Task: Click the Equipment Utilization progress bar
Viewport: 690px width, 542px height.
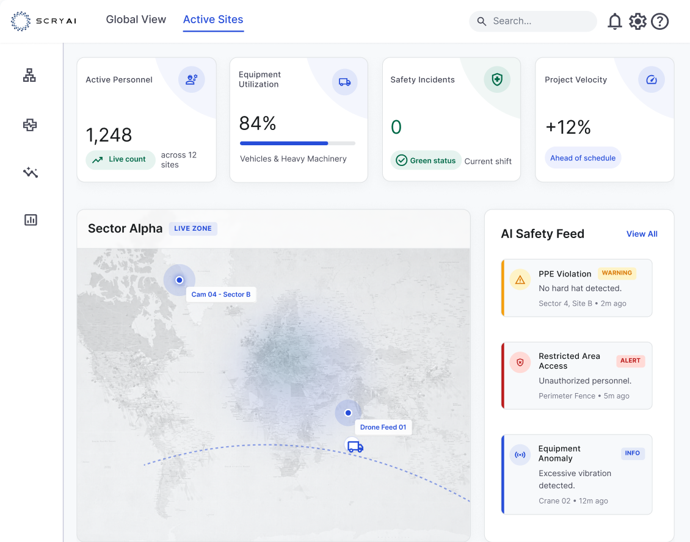Action: tap(297, 143)
